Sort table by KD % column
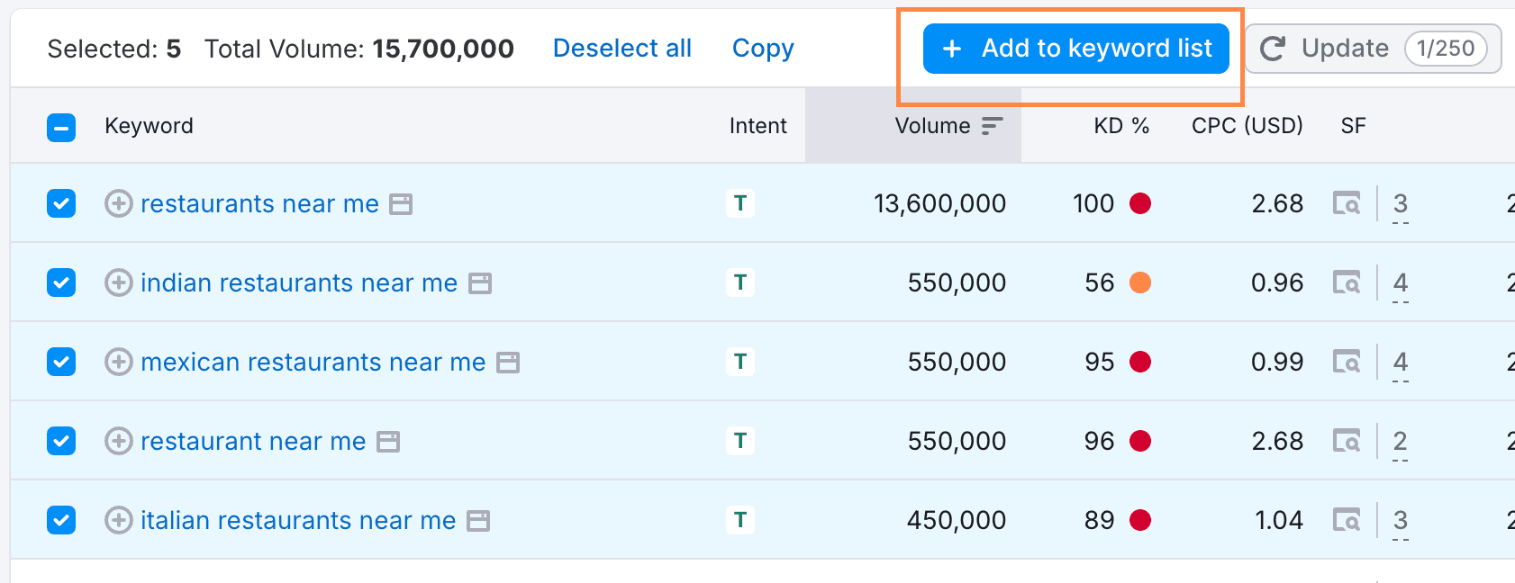 [1120, 126]
